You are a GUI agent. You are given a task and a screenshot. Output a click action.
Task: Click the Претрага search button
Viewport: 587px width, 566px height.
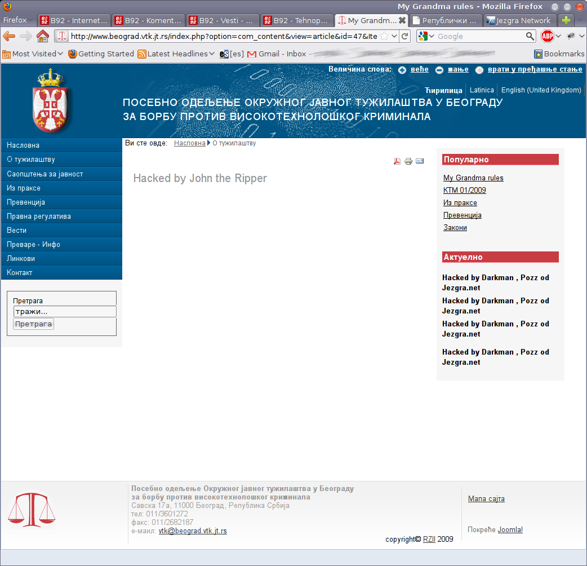[33, 324]
